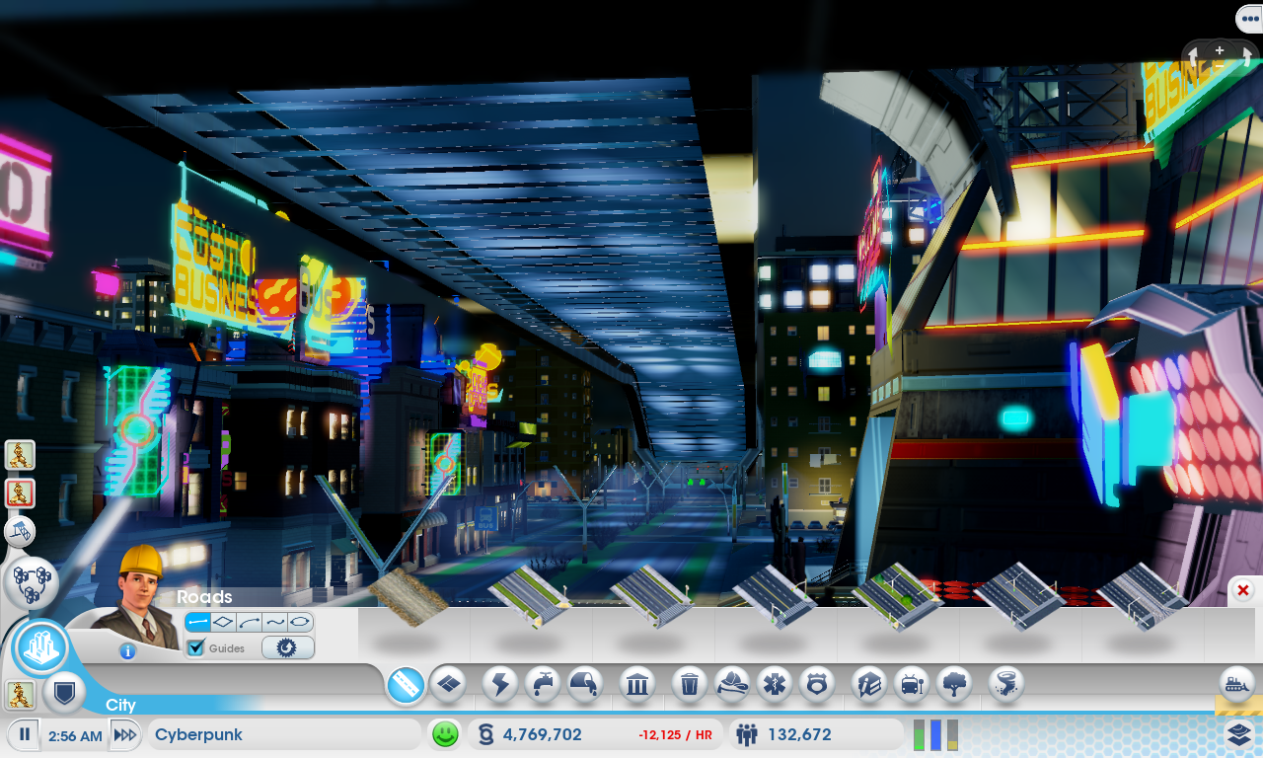Choose the sixth road thumbnail

[x=1020, y=595]
